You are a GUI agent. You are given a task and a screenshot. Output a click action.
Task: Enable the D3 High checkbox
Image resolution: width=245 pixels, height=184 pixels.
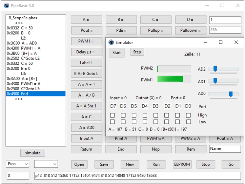156,115
